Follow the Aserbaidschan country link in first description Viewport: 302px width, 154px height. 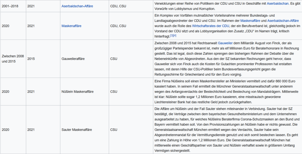(x=278, y=4)
